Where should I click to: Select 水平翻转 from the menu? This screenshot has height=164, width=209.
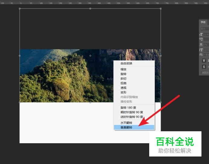[x=134, y=123]
